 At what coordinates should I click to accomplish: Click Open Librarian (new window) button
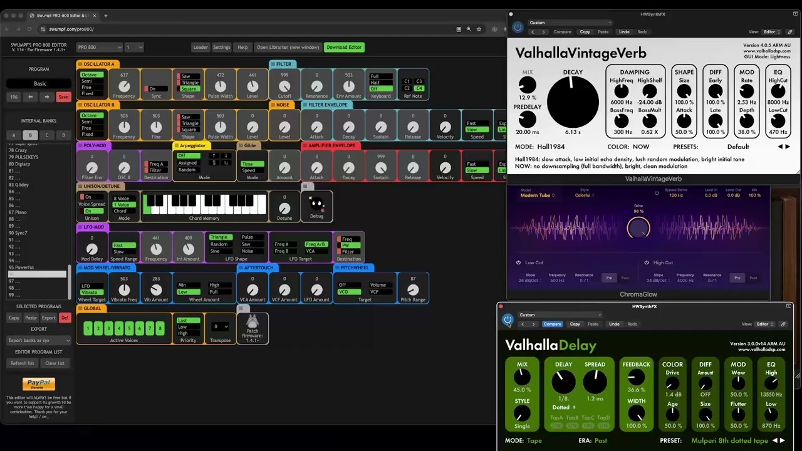288,47
